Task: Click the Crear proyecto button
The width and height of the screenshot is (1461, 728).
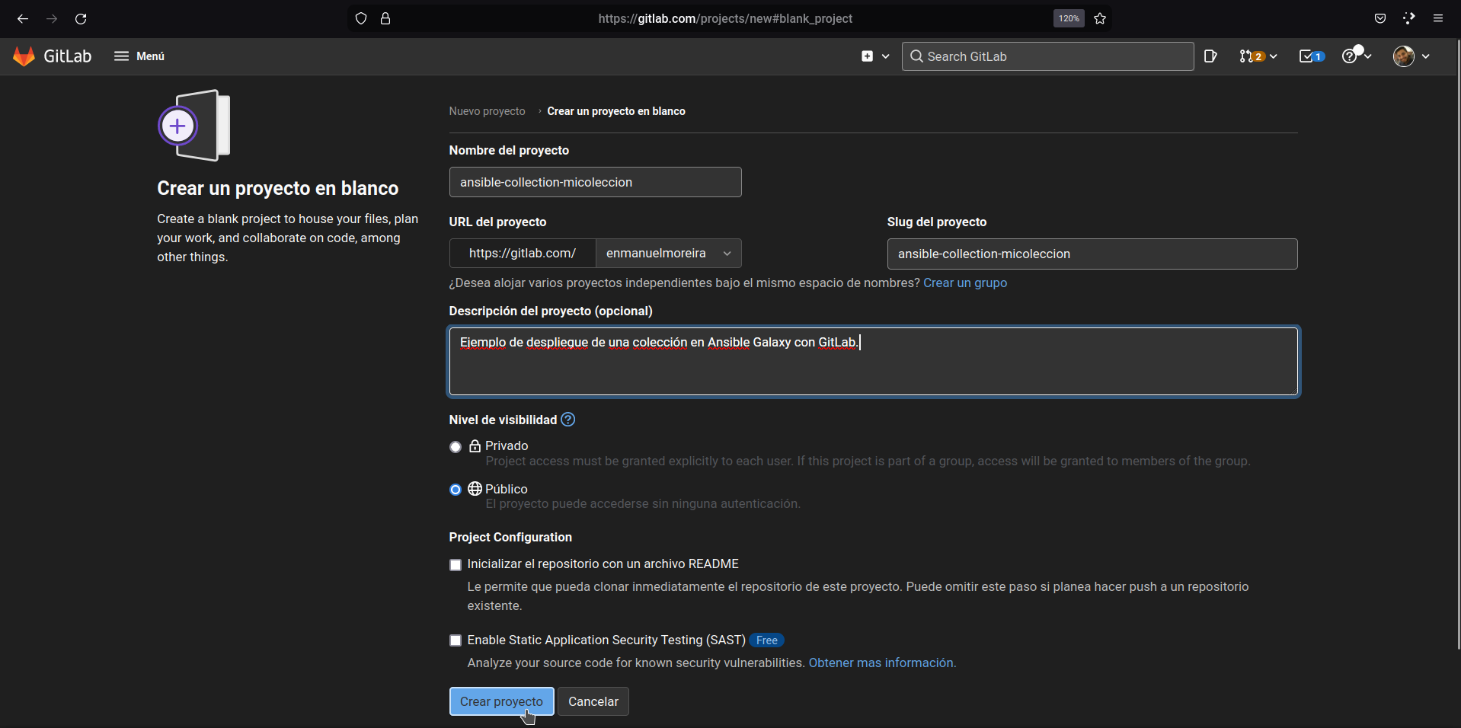Action: 501,701
